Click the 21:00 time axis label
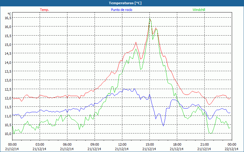 pos(204,145)
